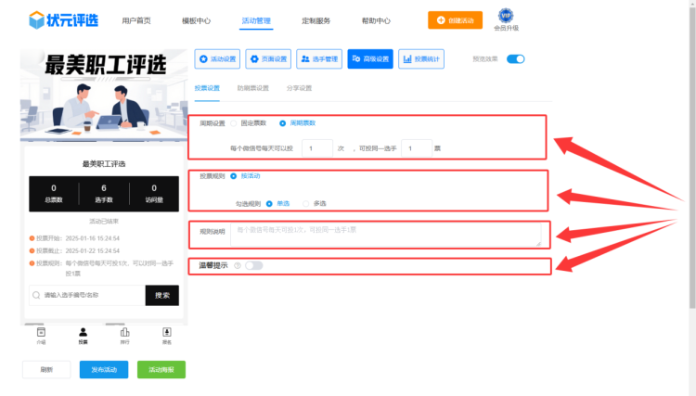Open the VIP 会员升级 badge
The height and width of the screenshot is (396, 696).
click(x=507, y=17)
